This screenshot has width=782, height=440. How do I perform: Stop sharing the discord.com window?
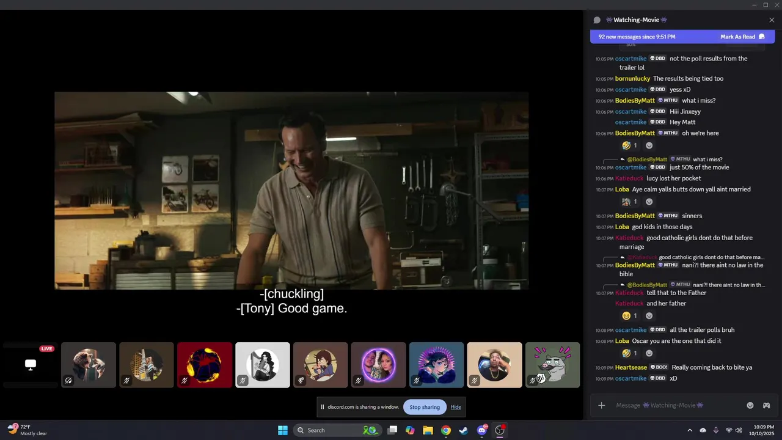(425, 407)
